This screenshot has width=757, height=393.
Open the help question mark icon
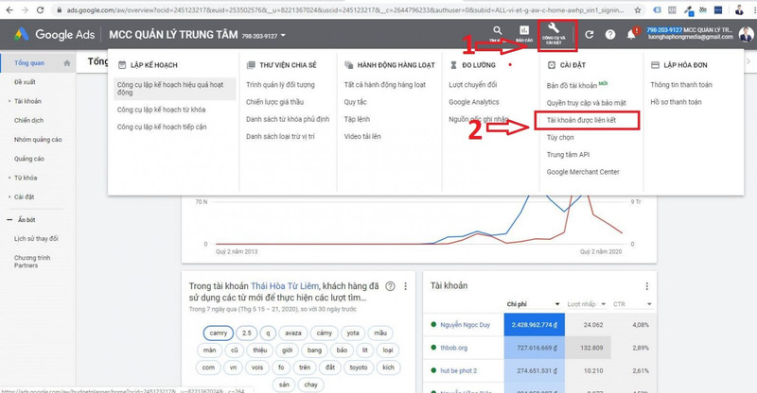(x=610, y=34)
